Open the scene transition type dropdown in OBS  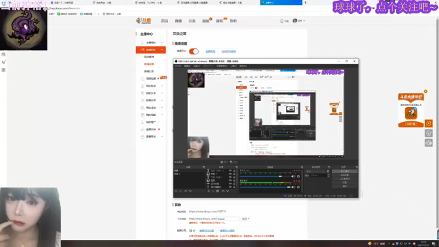tap(315, 171)
